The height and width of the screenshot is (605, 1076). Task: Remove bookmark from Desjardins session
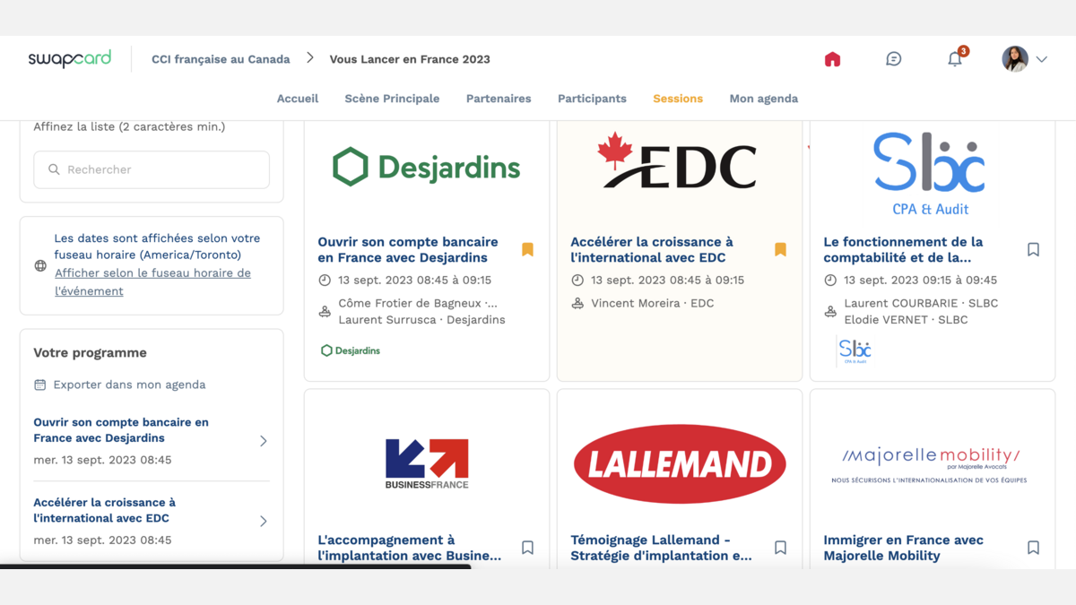point(527,249)
